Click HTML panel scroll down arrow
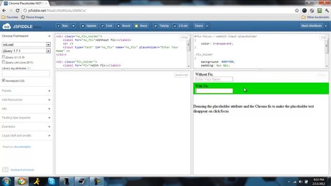The image size is (331, 186). (x=188, y=66)
